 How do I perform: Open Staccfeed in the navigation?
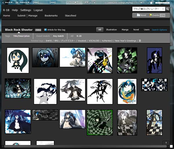70,16
